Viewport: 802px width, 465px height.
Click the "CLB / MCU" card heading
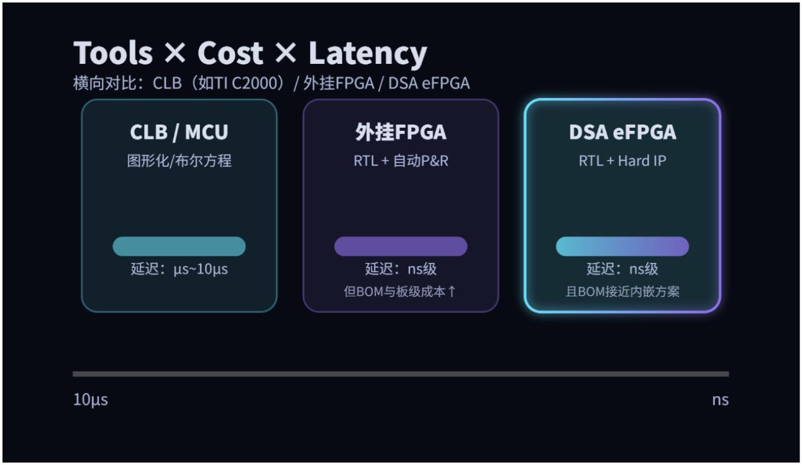pos(179,132)
